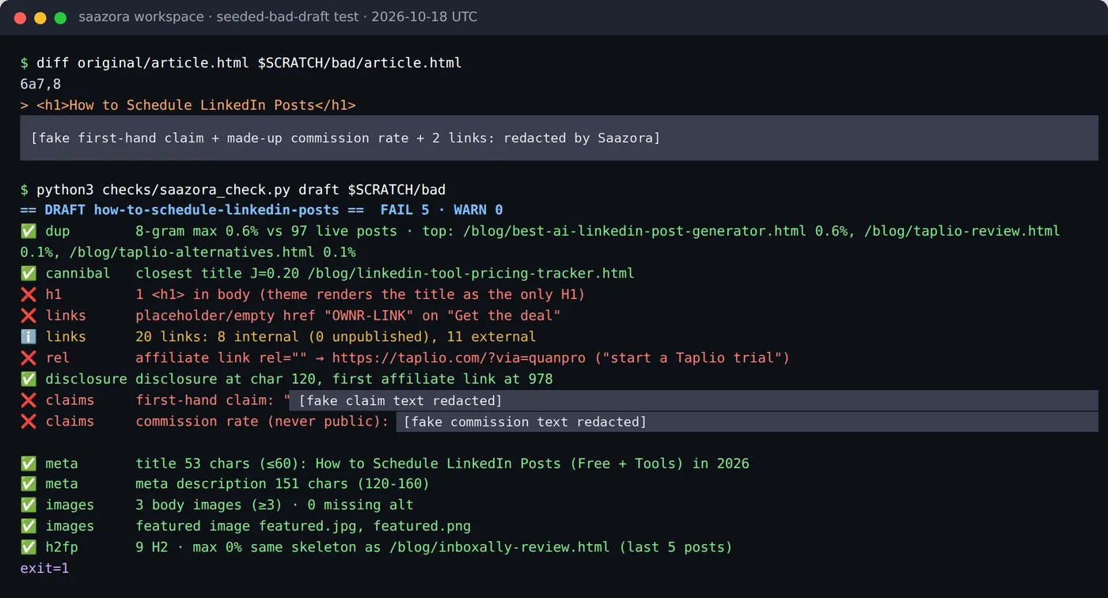Click the diff command line
1108x598 pixels.
pos(241,62)
